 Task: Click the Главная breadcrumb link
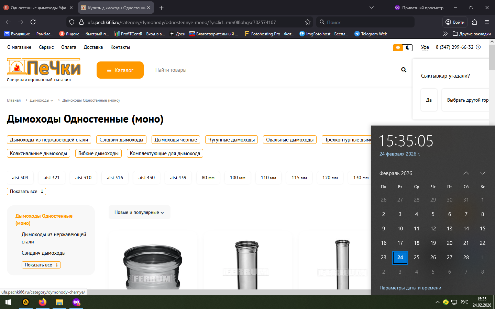pyautogui.click(x=14, y=100)
